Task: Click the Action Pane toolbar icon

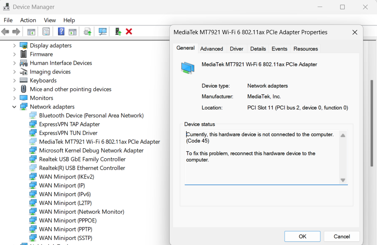Action: click(x=73, y=31)
